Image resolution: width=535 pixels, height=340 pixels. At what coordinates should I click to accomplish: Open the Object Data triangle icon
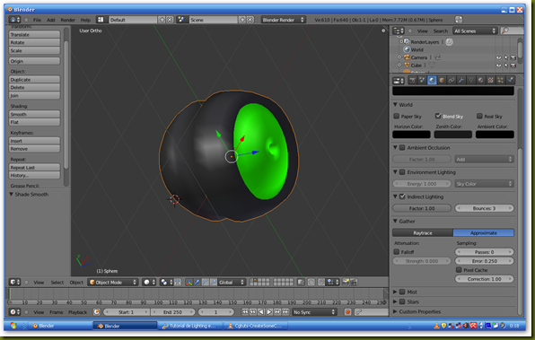point(471,81)
